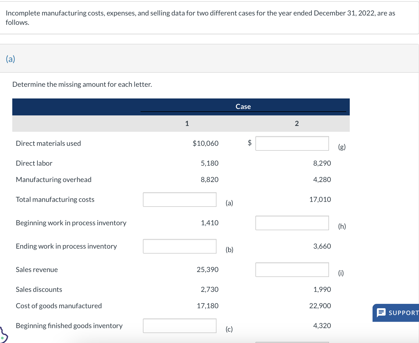Select the Sales revenue input for Case 2
The height and width of the screenshot is (343, 419).
292,269
